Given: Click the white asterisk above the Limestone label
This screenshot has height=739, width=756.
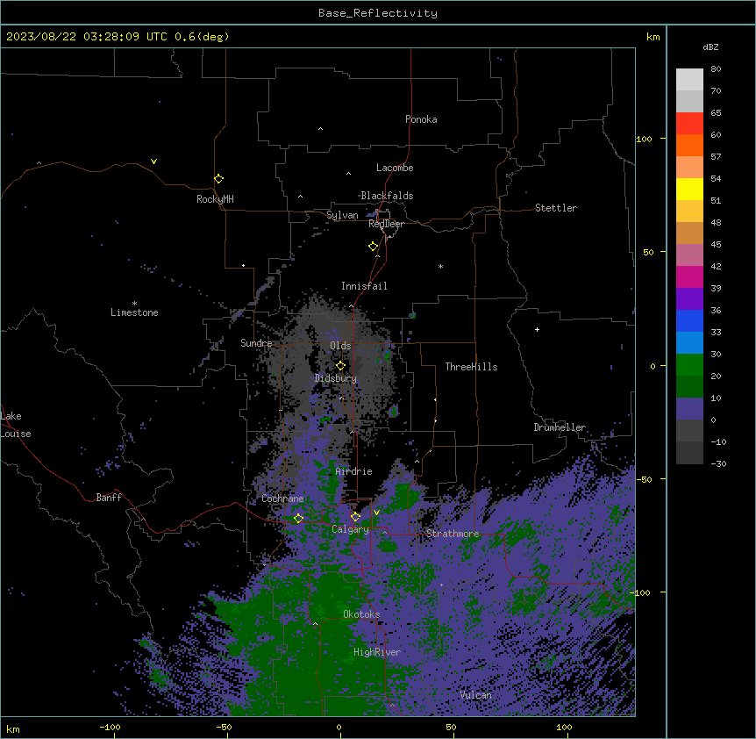Looking at the screenshot, I should click(134, 304).
